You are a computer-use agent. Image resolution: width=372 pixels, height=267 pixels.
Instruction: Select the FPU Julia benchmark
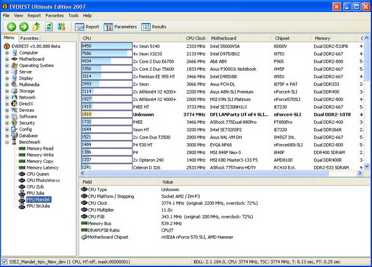coord(35,193)
